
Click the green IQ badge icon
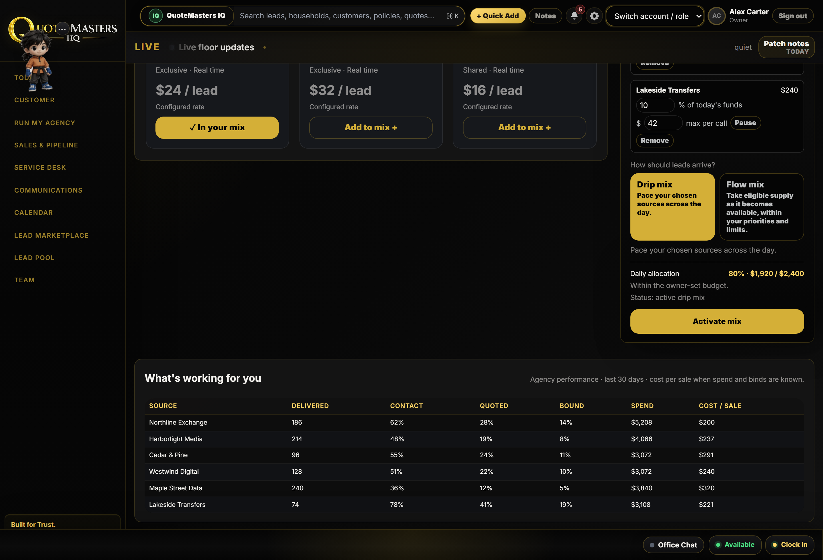(x=155, y=16)
